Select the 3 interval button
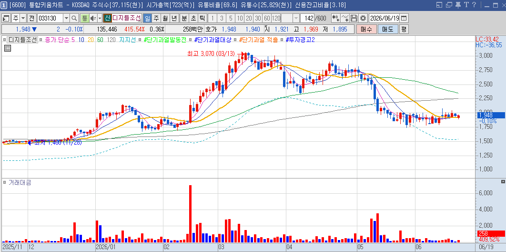The width and height of the screenshot is (506, 252). pyautogui.click(x=222, y=18)
